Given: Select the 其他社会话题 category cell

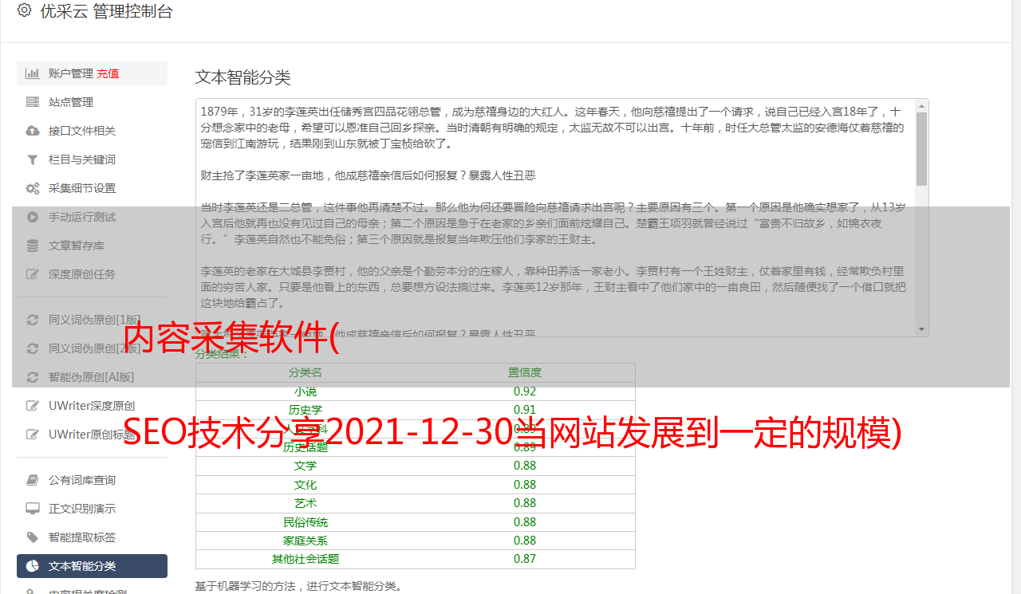Looking at the screenshot, I should click(x=306, y=560).
